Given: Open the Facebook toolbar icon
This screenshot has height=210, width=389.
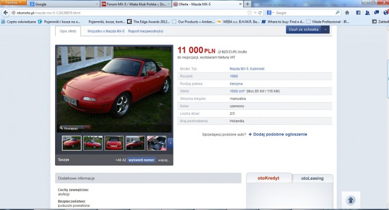Looking at the screenshot, I should (358, 13).
